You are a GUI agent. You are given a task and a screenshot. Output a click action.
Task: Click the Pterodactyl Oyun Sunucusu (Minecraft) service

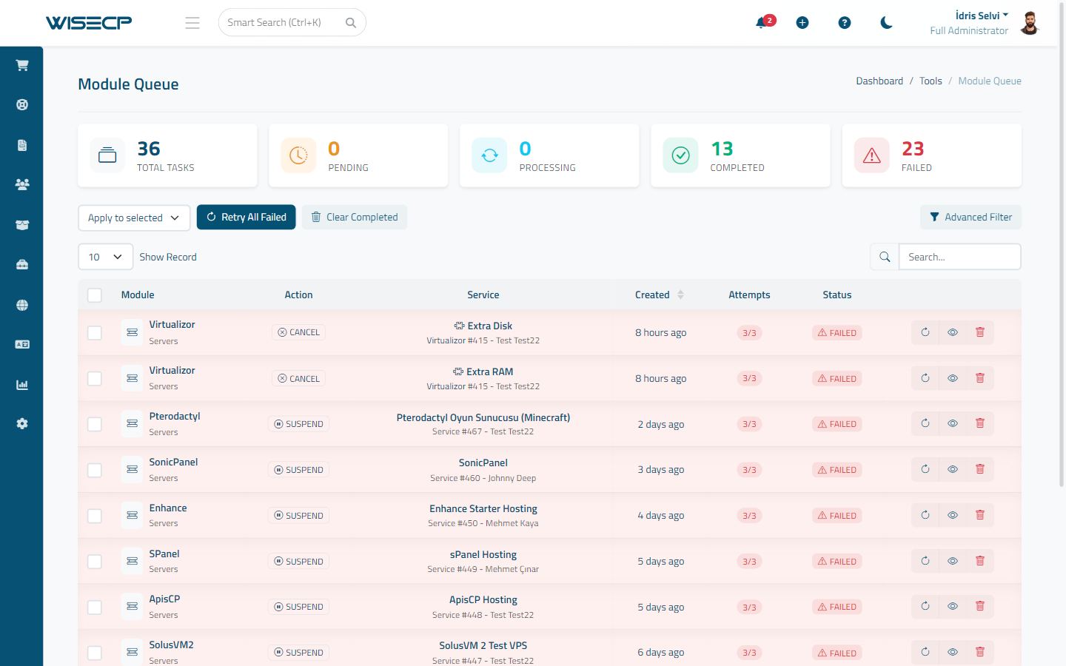tap(483, 417)
